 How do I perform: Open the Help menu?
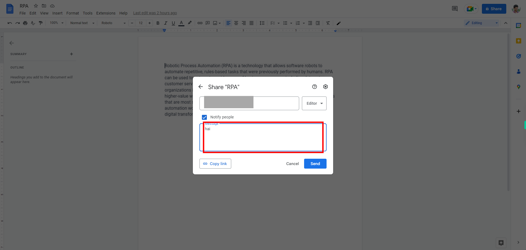coord(123,13)
